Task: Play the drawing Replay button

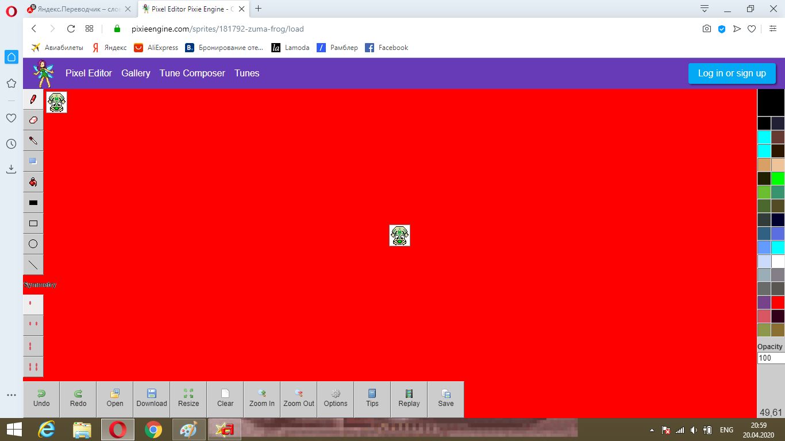Action: [x=409, y=399]
